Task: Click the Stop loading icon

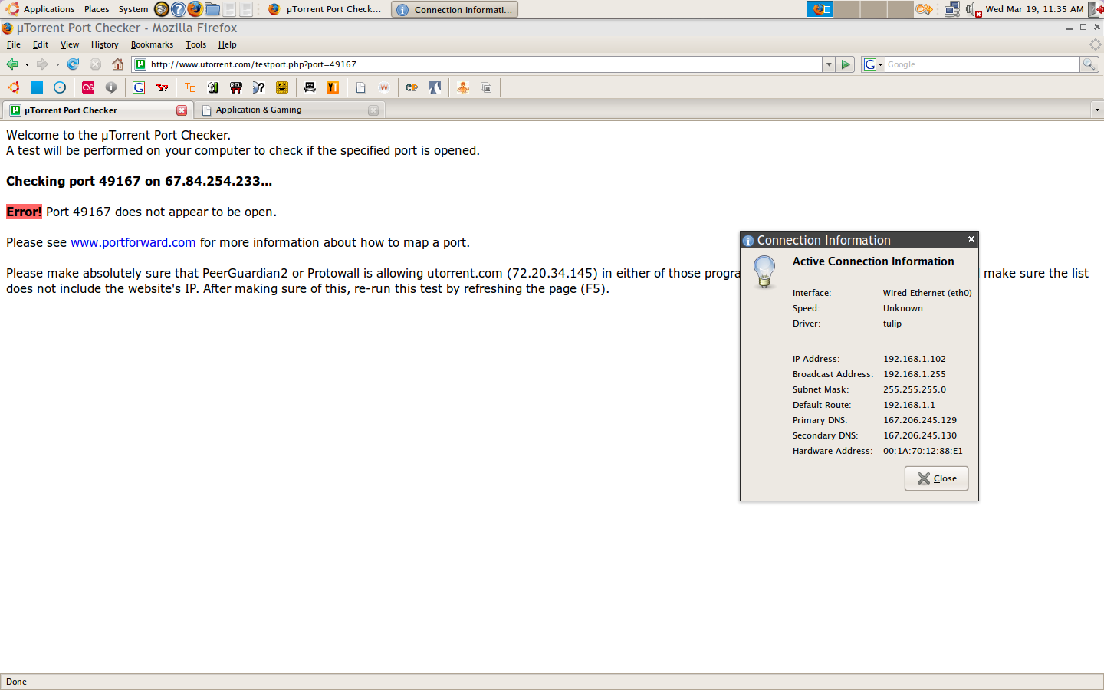Action: [95, 64]
